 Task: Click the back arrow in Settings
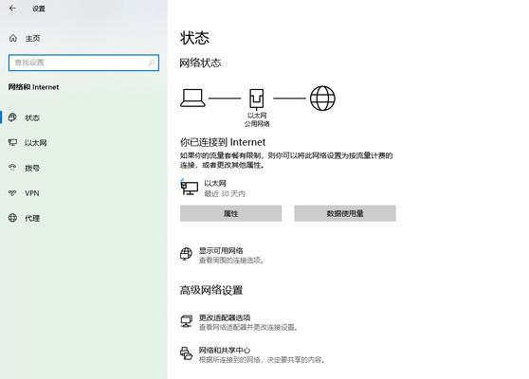pyautogui.click(x=12, y=9)
